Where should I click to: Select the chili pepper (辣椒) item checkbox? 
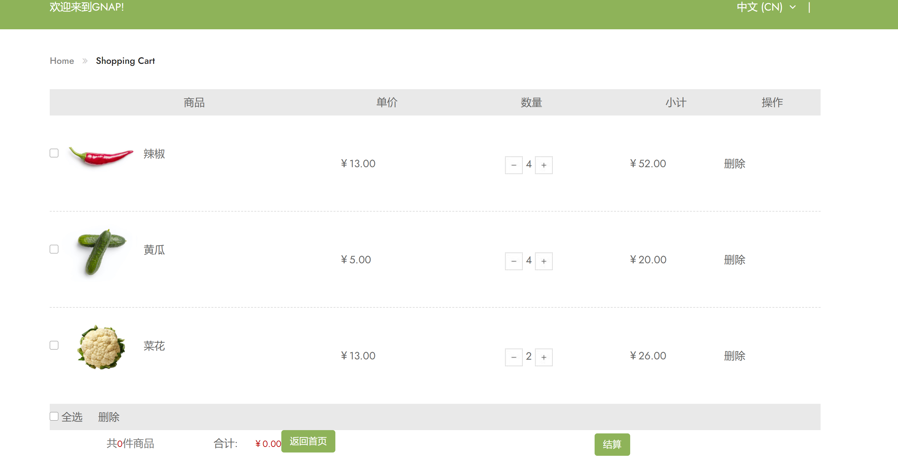click(x=54, y=153)
